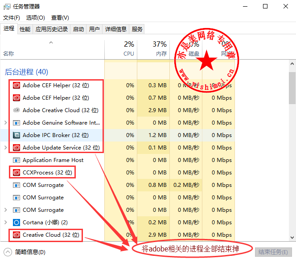
Task: Click the Adobe Genuine Software Int... process icon
Action: click(x=16, y=123)
